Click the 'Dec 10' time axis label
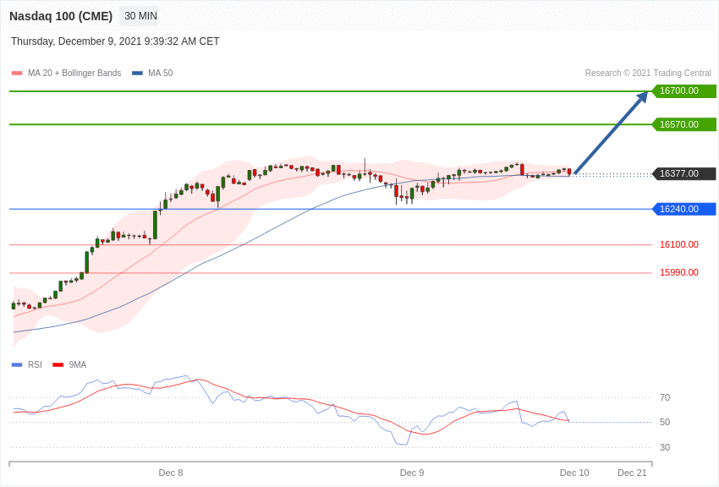 pyautogui.click(x=574, y=473)
